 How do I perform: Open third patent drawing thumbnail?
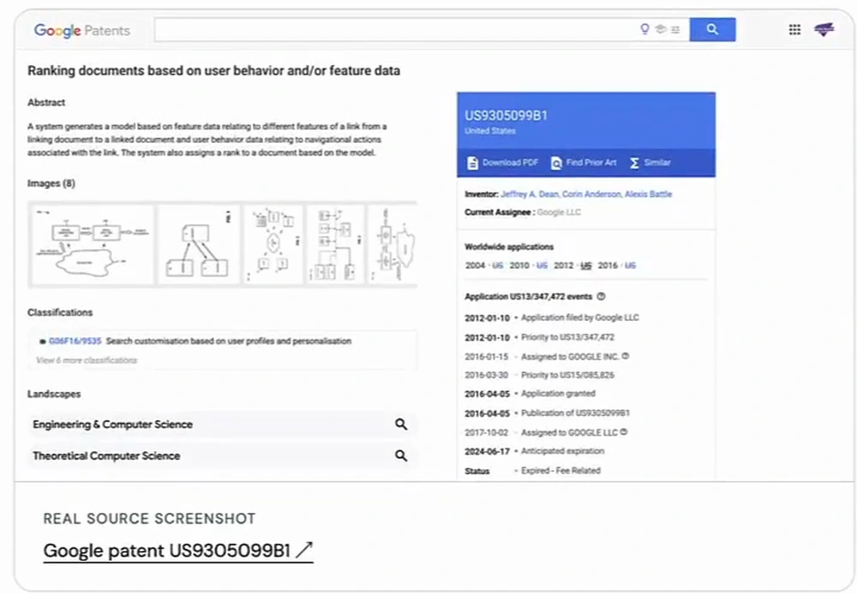pyautogui.click(x=273, y=245)
